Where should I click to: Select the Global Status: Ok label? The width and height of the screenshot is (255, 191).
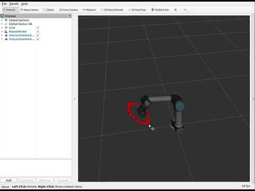click(x=21, y=24)
